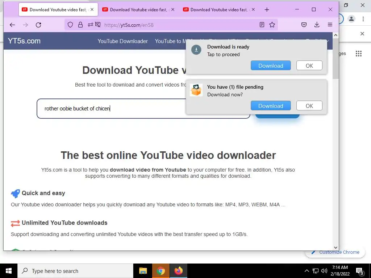Close the first Firefox tab
Screen dimensions: 371x278
(x=92, y=10)
